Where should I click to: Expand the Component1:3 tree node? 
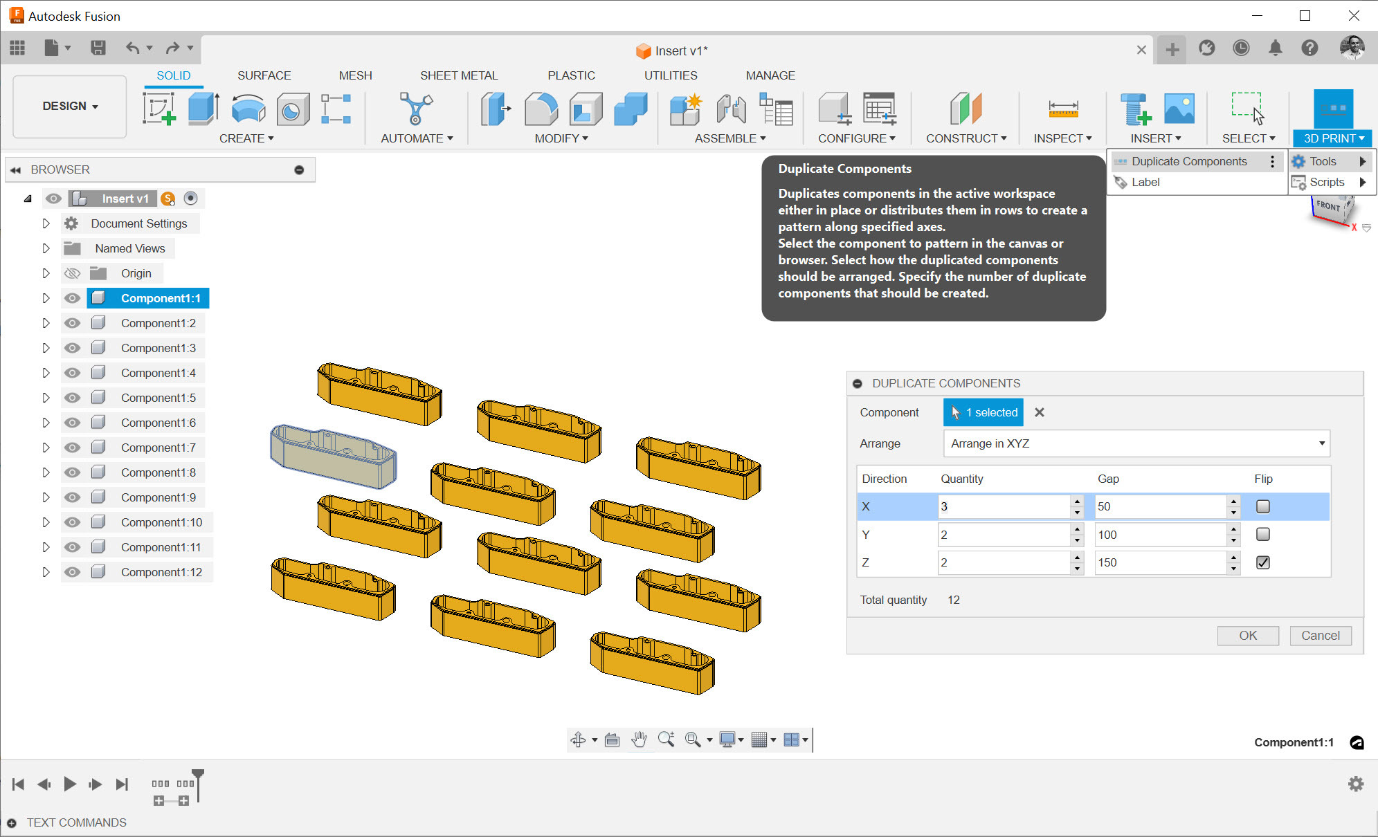46,348
